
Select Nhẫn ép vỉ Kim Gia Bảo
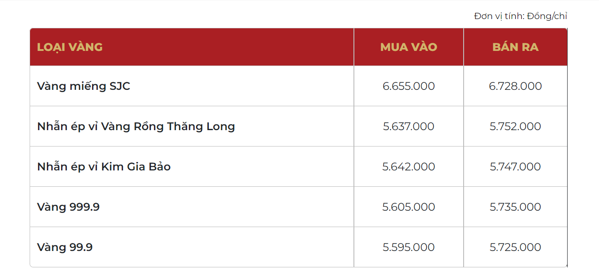[104, 166]
